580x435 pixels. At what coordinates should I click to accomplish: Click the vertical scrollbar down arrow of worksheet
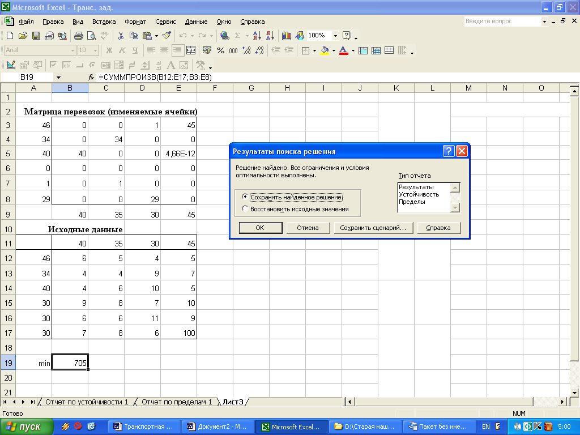[574, 393]
